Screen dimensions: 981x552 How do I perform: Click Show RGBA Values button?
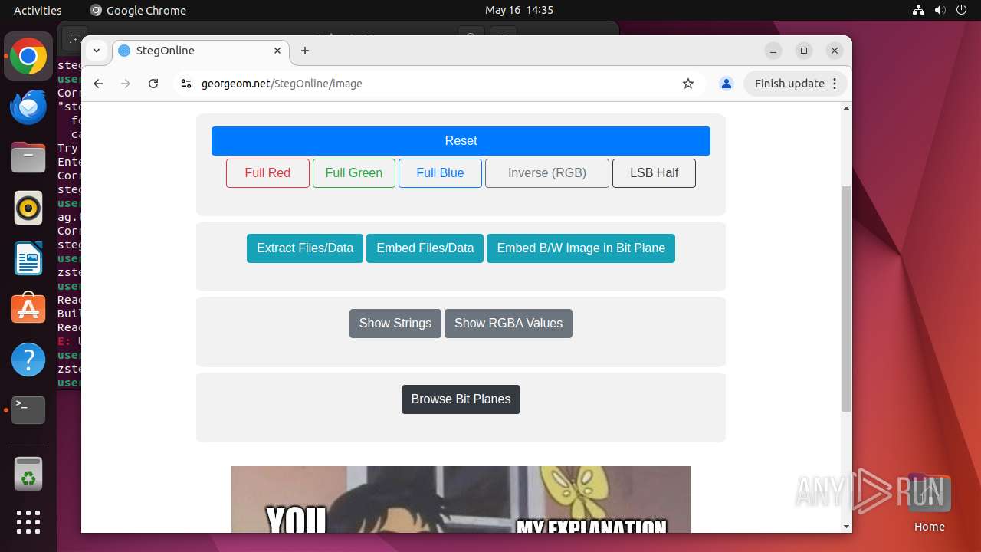[508, 324]
